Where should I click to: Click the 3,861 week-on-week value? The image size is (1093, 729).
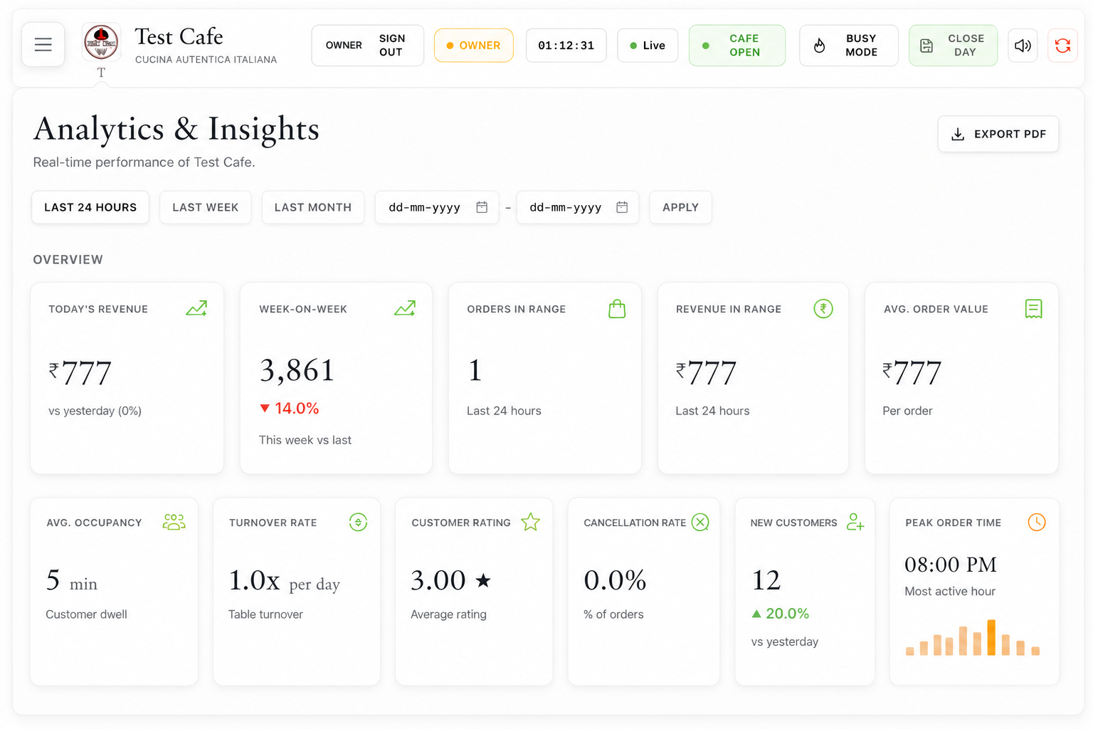click(297, 370)
